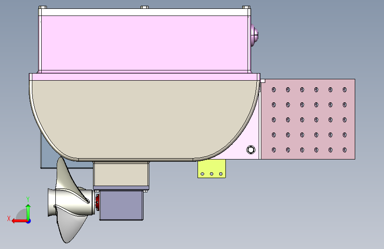Select the yellow bracket under the hull
The width and height of the screenshot is (384, 249).
(212, 169)
